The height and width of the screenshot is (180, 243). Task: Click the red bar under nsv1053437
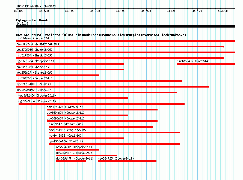coord(206,64)
